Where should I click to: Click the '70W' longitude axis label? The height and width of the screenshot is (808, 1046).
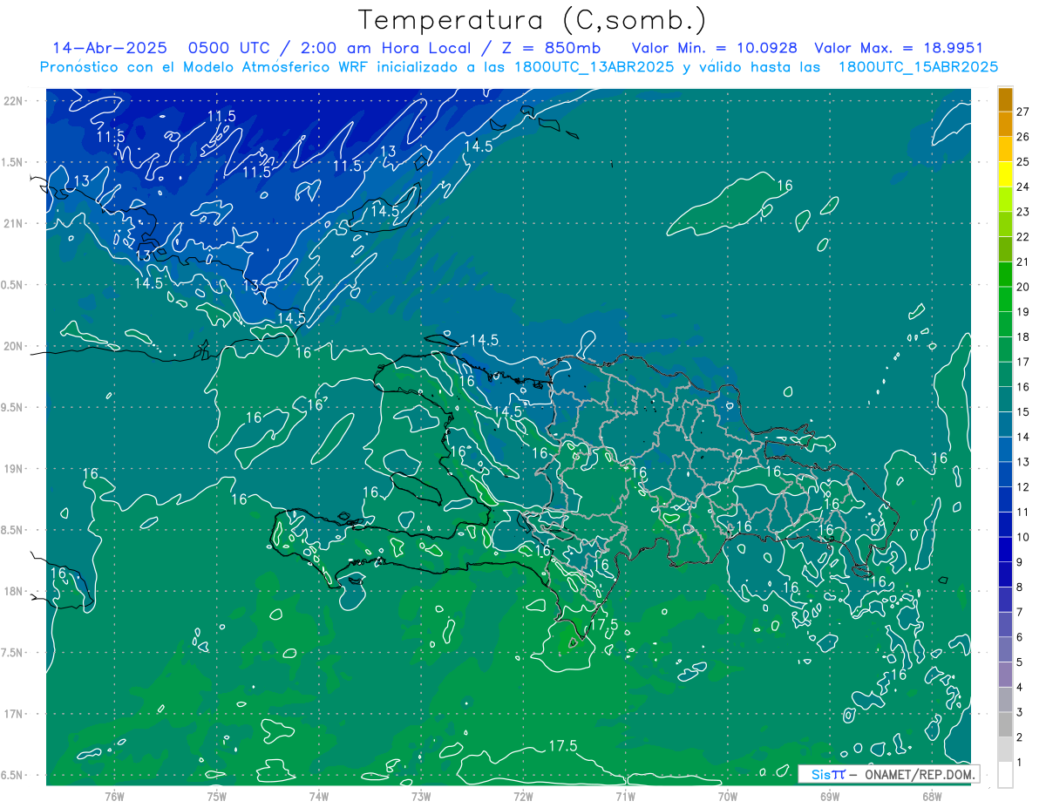(x=728, y=797)
